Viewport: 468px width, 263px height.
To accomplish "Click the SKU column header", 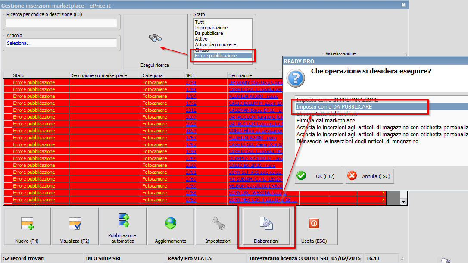I will [x=206, y=75].
